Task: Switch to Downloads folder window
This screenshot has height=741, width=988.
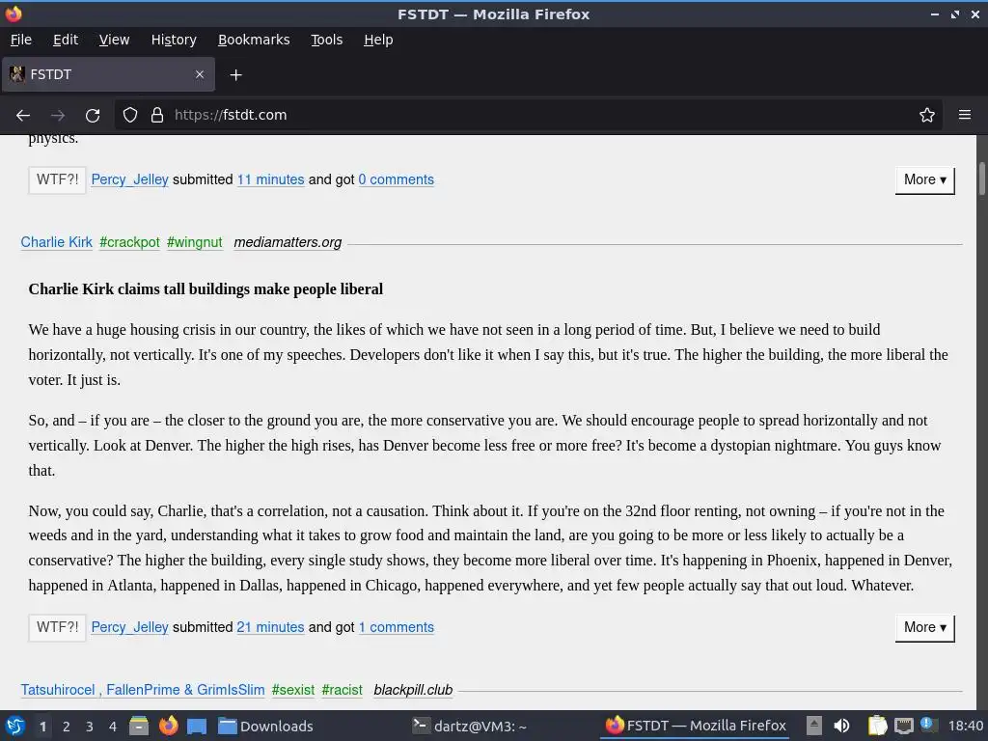Action: tap(266, 726)
